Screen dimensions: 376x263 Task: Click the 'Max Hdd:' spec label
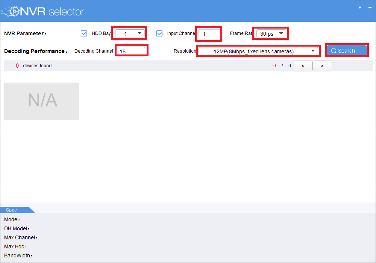click(15, 246)
